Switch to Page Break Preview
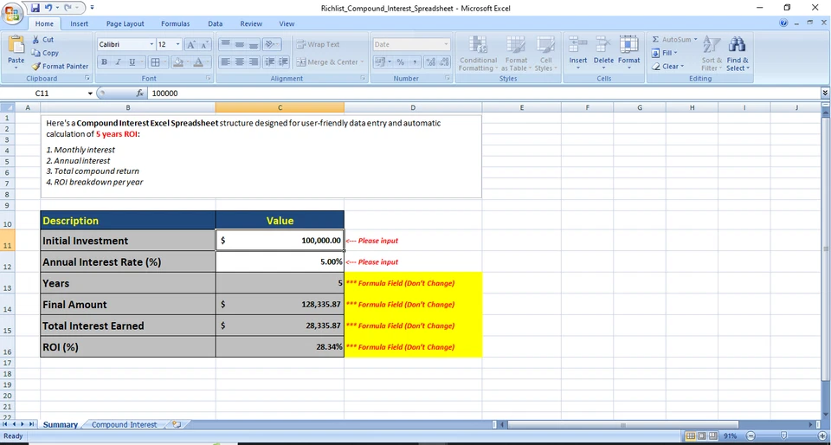831x445 pixels. point(712,436)
